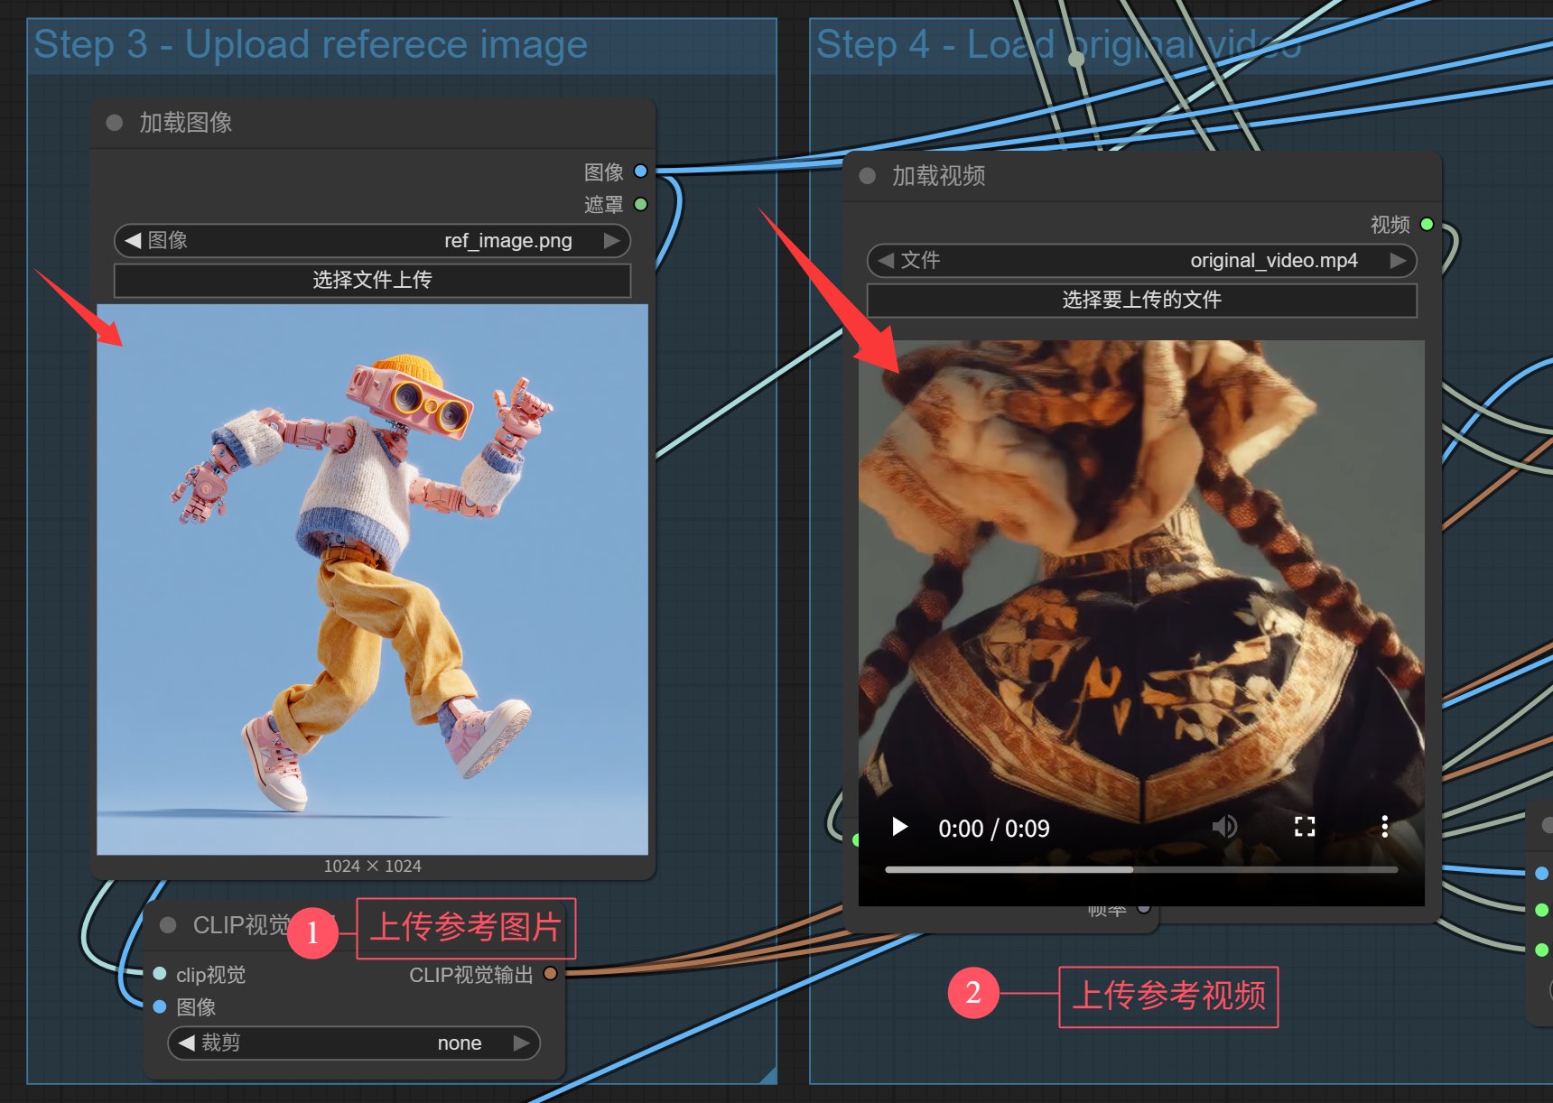Open the original_video.mp4 file dropdown
The height and width of the screenshot is (1103, 1553).
(1141, 261)
